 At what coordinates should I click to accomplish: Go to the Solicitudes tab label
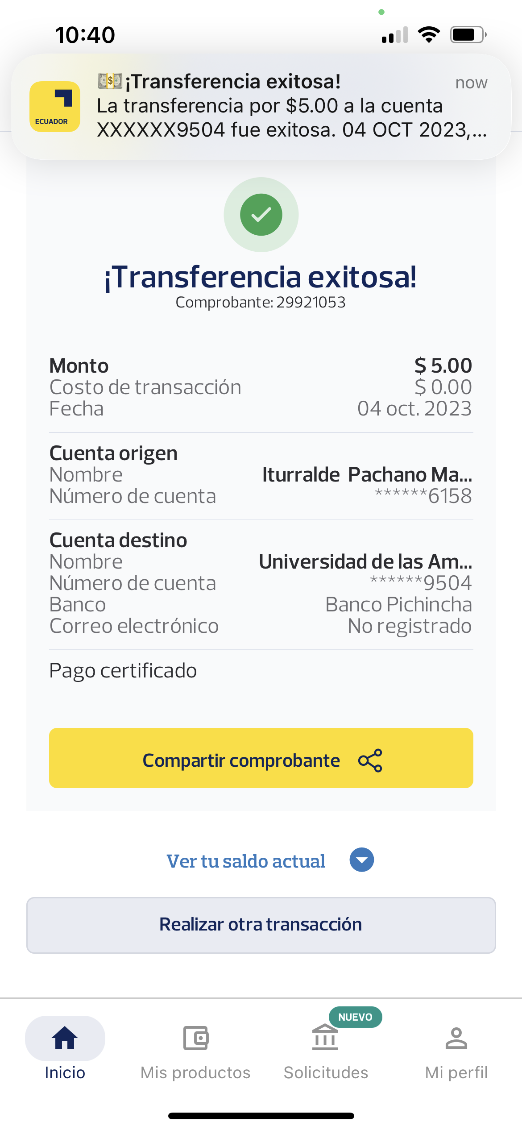[x=326, y=1072]
